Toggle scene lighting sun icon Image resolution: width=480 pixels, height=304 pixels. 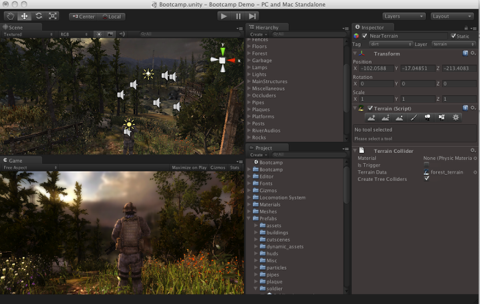tap(98, 34)
